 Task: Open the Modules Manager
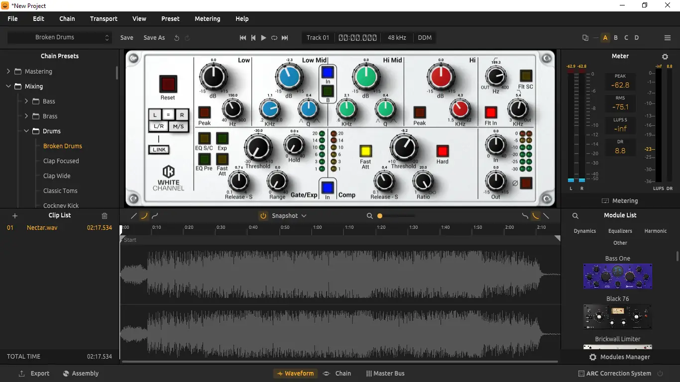click(x=620, y=357)
